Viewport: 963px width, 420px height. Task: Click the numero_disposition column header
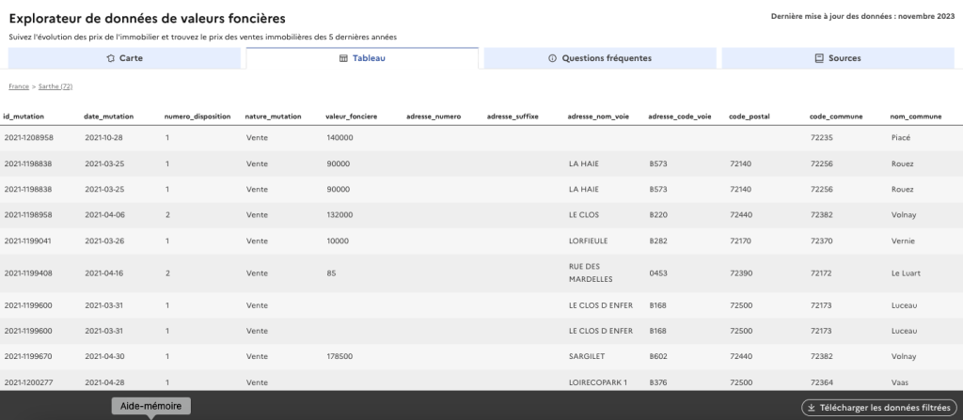click(x=197, y=117)
